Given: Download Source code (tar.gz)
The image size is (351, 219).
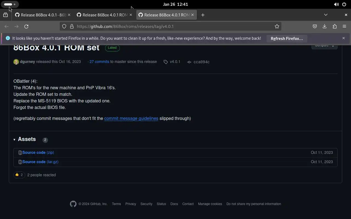Looking at the screenshot, I should 40,162.
